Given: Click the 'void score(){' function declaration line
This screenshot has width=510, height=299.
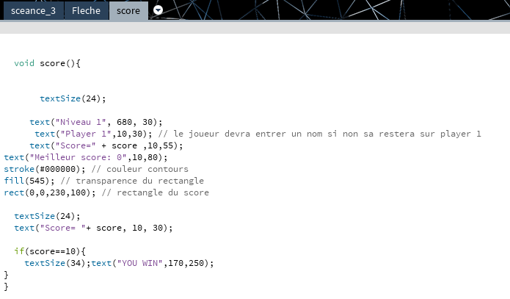Looking at the screenshot, I should (x=47, y=63).
